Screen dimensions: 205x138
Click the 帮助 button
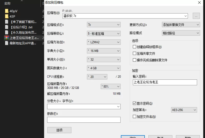[x=188, y=137]
